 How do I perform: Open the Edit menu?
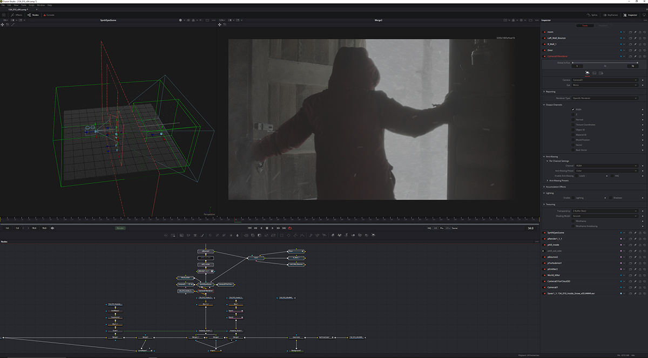(10, 5)
